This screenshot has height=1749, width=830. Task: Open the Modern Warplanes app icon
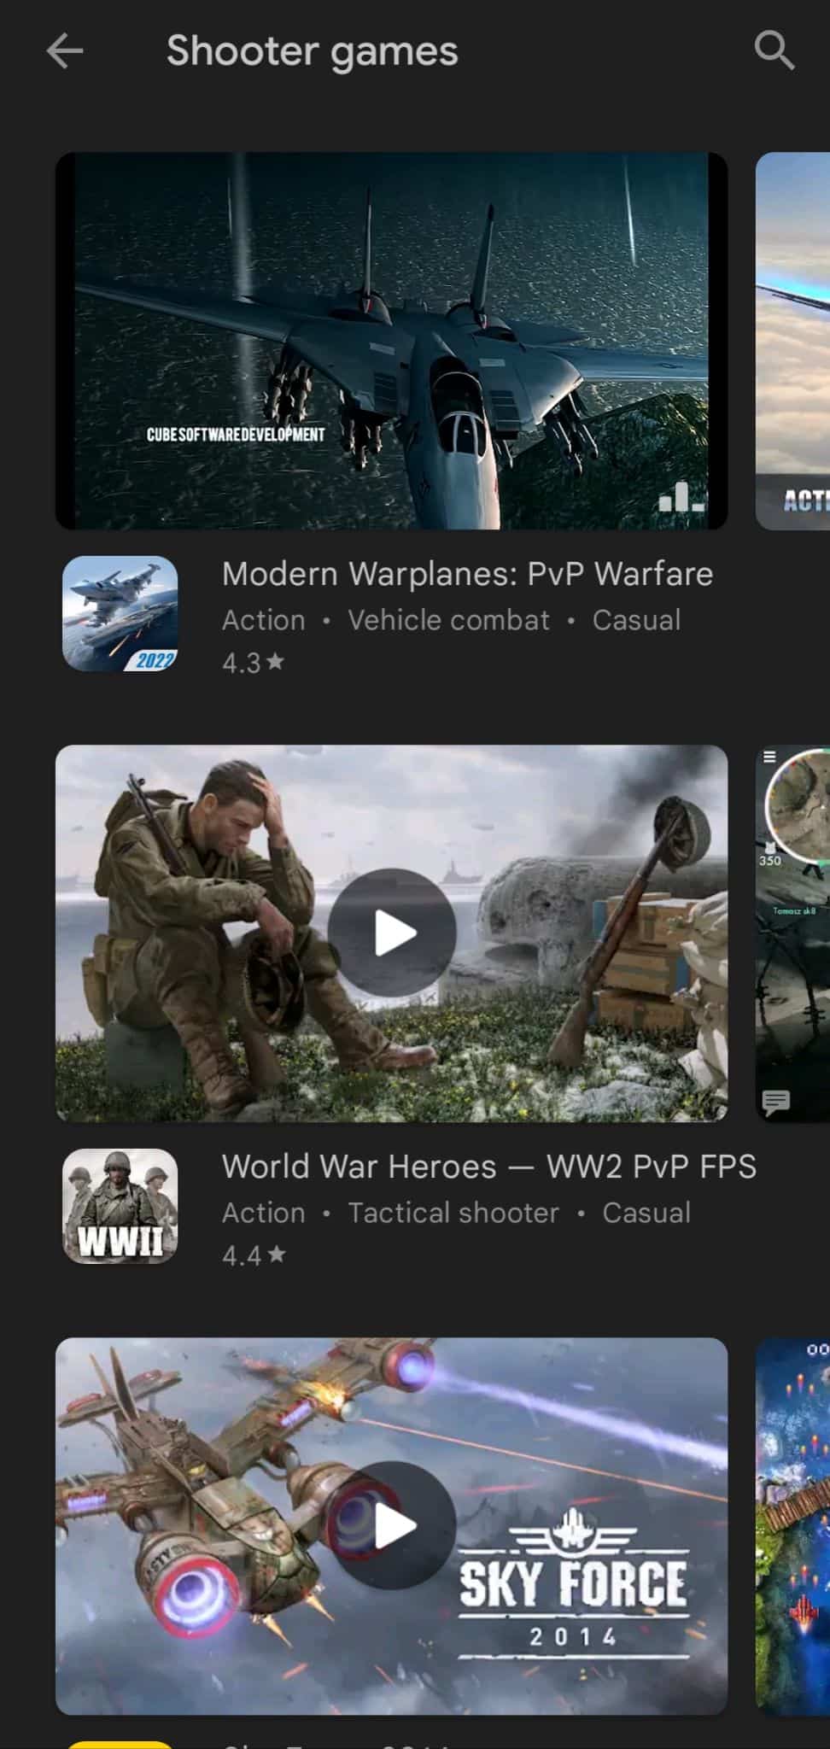coord(120,613)
